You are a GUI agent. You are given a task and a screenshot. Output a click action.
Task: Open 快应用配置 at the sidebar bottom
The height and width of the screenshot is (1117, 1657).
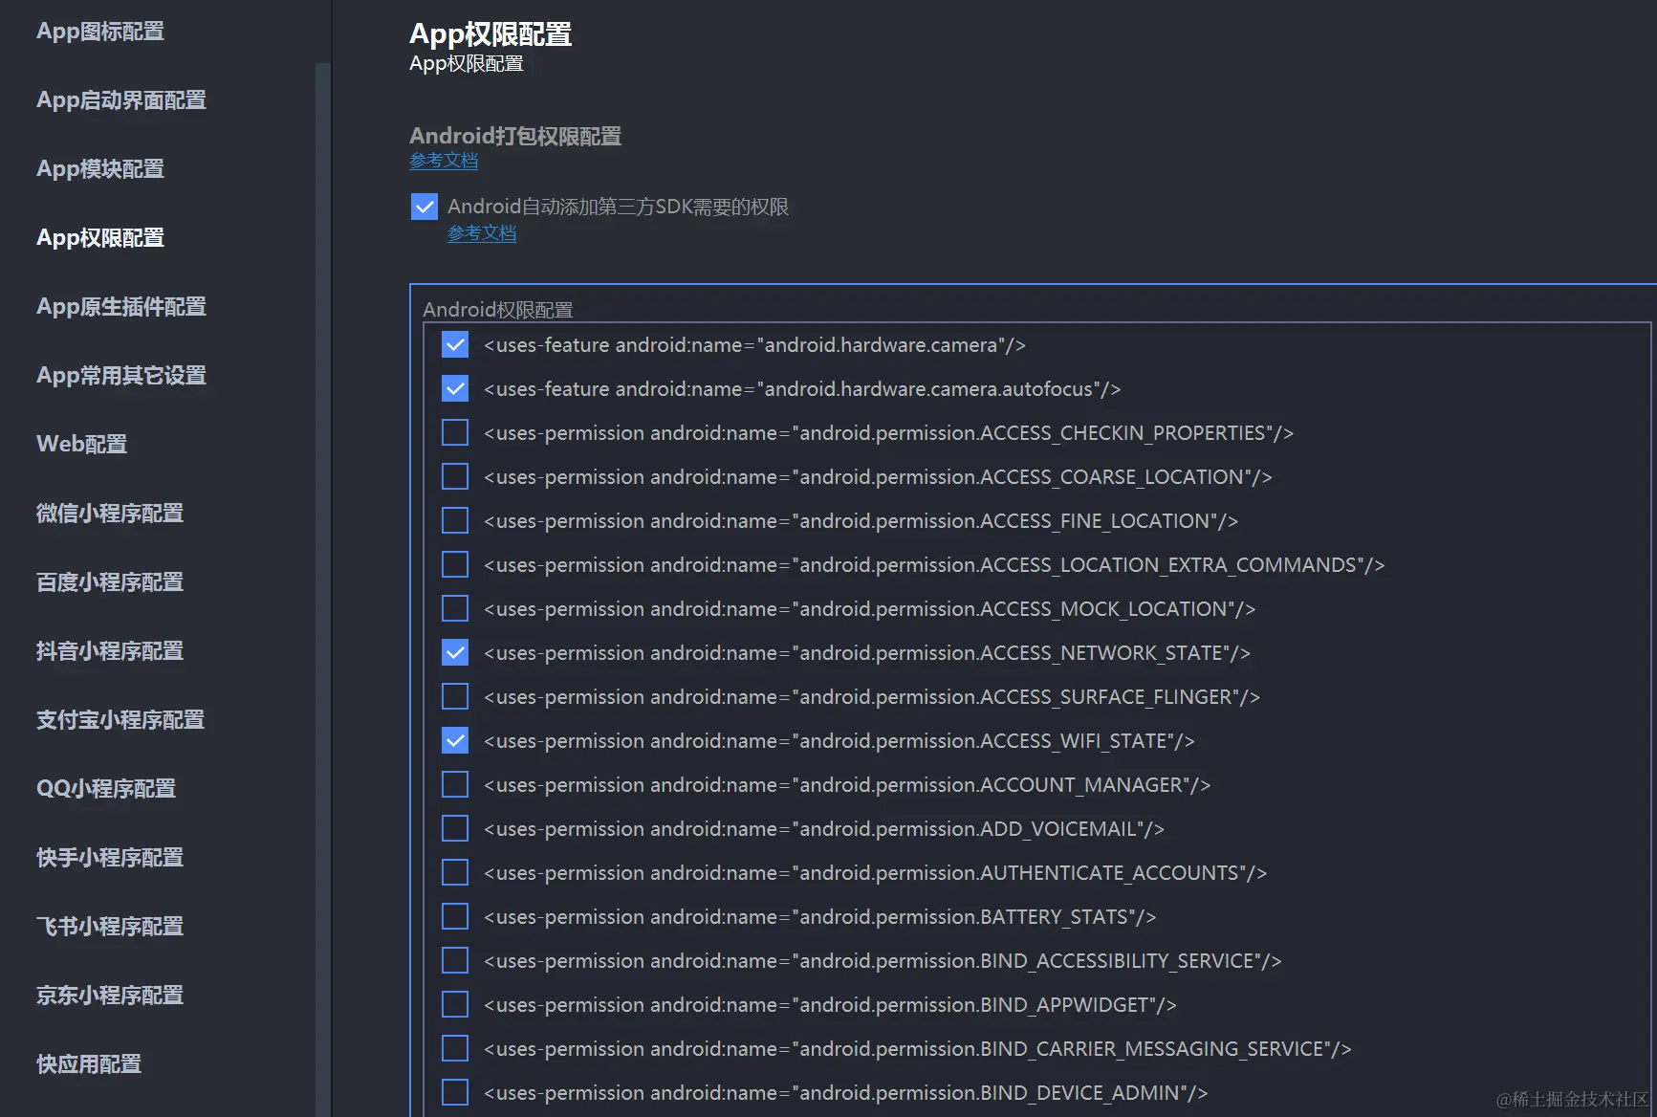coord(86,1063)
